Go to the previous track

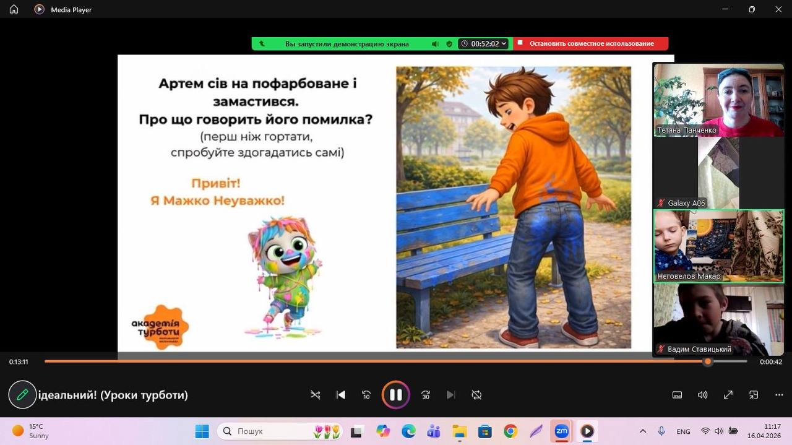pos(340,395)
